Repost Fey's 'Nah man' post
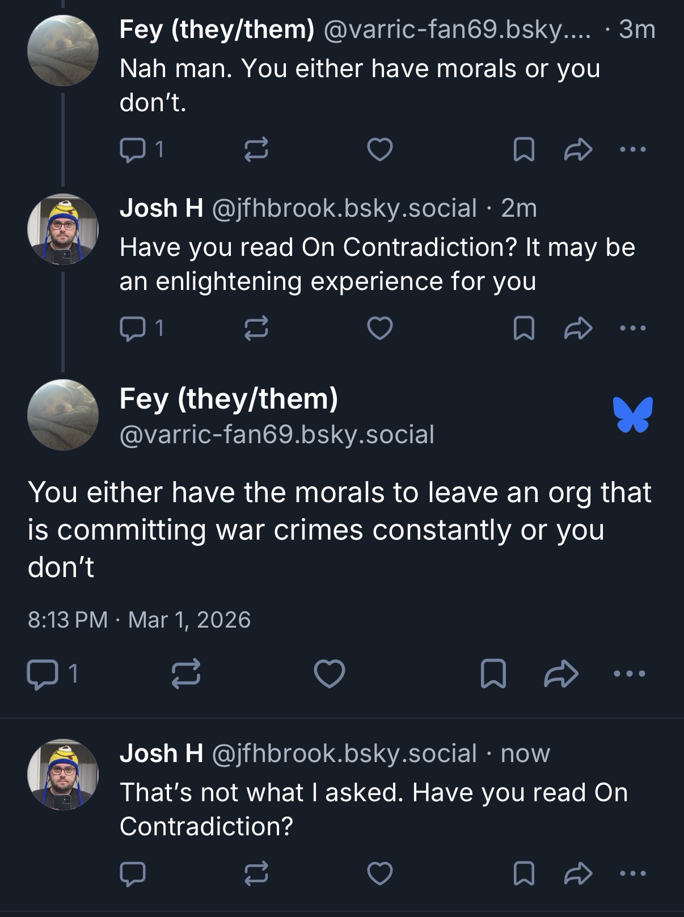This screenshot has height=917, width=684. tap(255, 150)
